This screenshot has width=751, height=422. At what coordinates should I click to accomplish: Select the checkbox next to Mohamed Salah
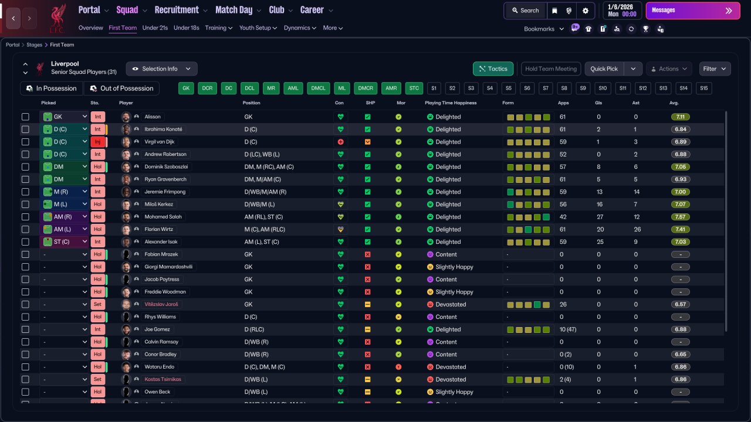[x=25, y=217]
